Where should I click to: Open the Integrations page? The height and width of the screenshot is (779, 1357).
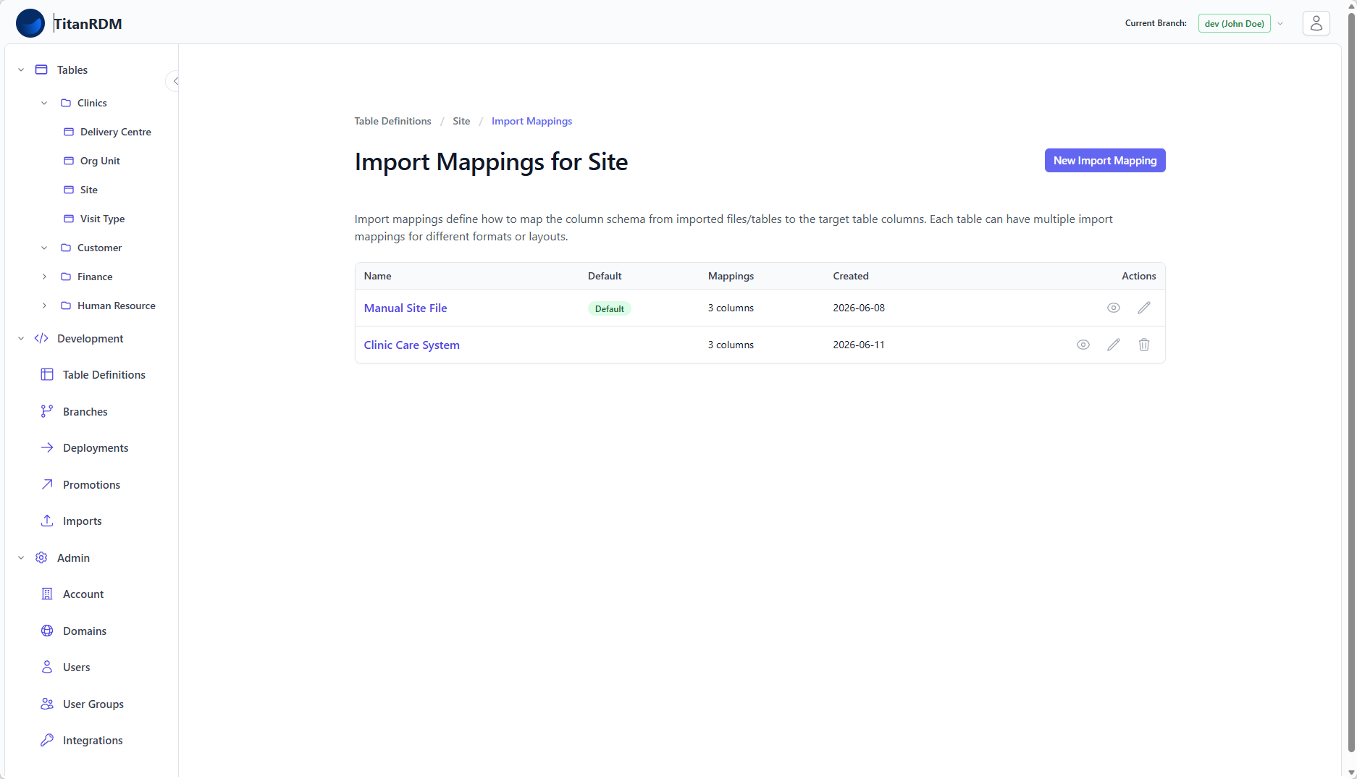tap(93, 740)
